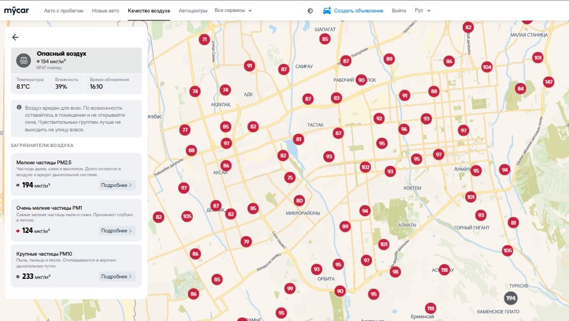Open the Новые авто section

point(106,11)
